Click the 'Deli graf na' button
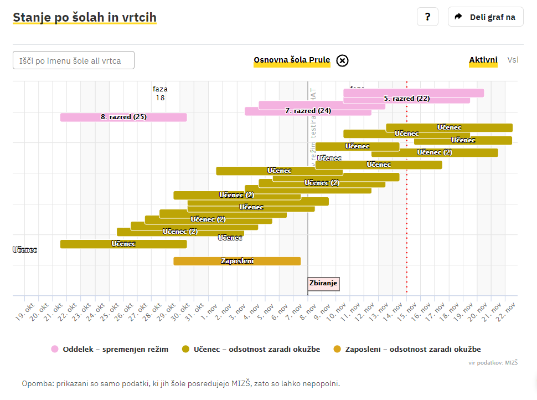Viewport: 537px width, 400px height. pos(486,17)
